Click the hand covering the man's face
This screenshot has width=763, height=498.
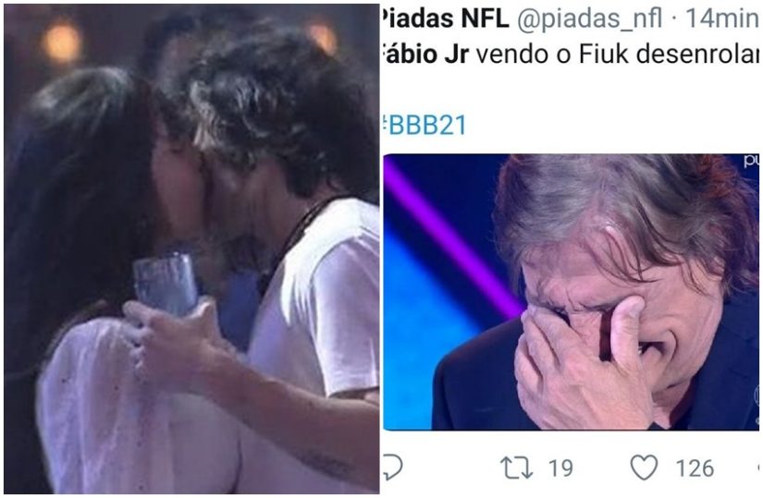point(579,362)
